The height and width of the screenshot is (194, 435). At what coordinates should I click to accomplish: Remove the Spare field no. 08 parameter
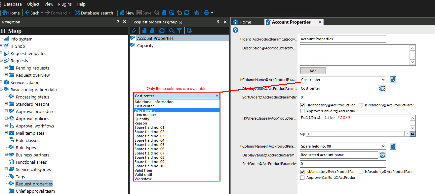[x=393, y=146]
